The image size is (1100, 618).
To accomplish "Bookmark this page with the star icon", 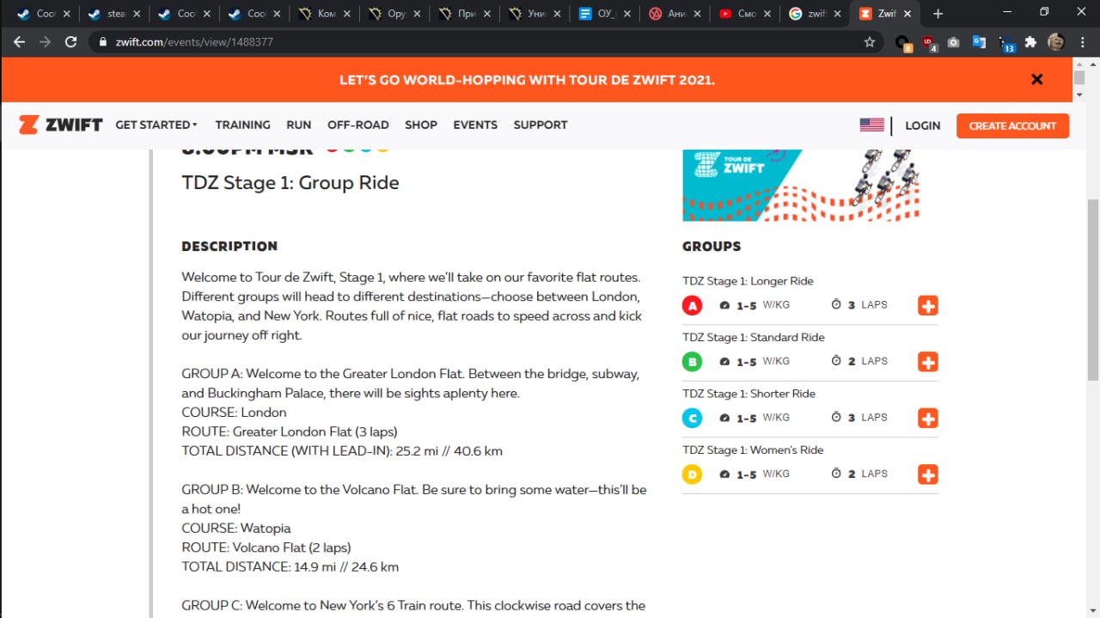I will tap(870, 41).
